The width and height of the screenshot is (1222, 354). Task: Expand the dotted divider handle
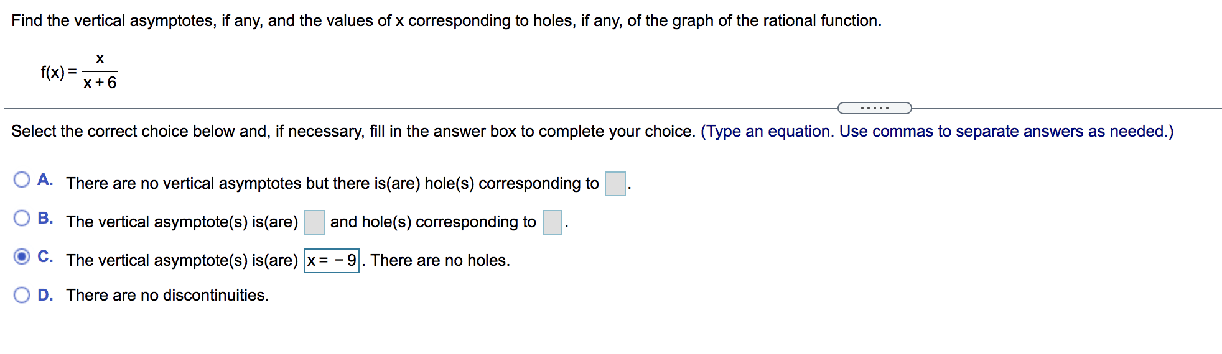874,108
